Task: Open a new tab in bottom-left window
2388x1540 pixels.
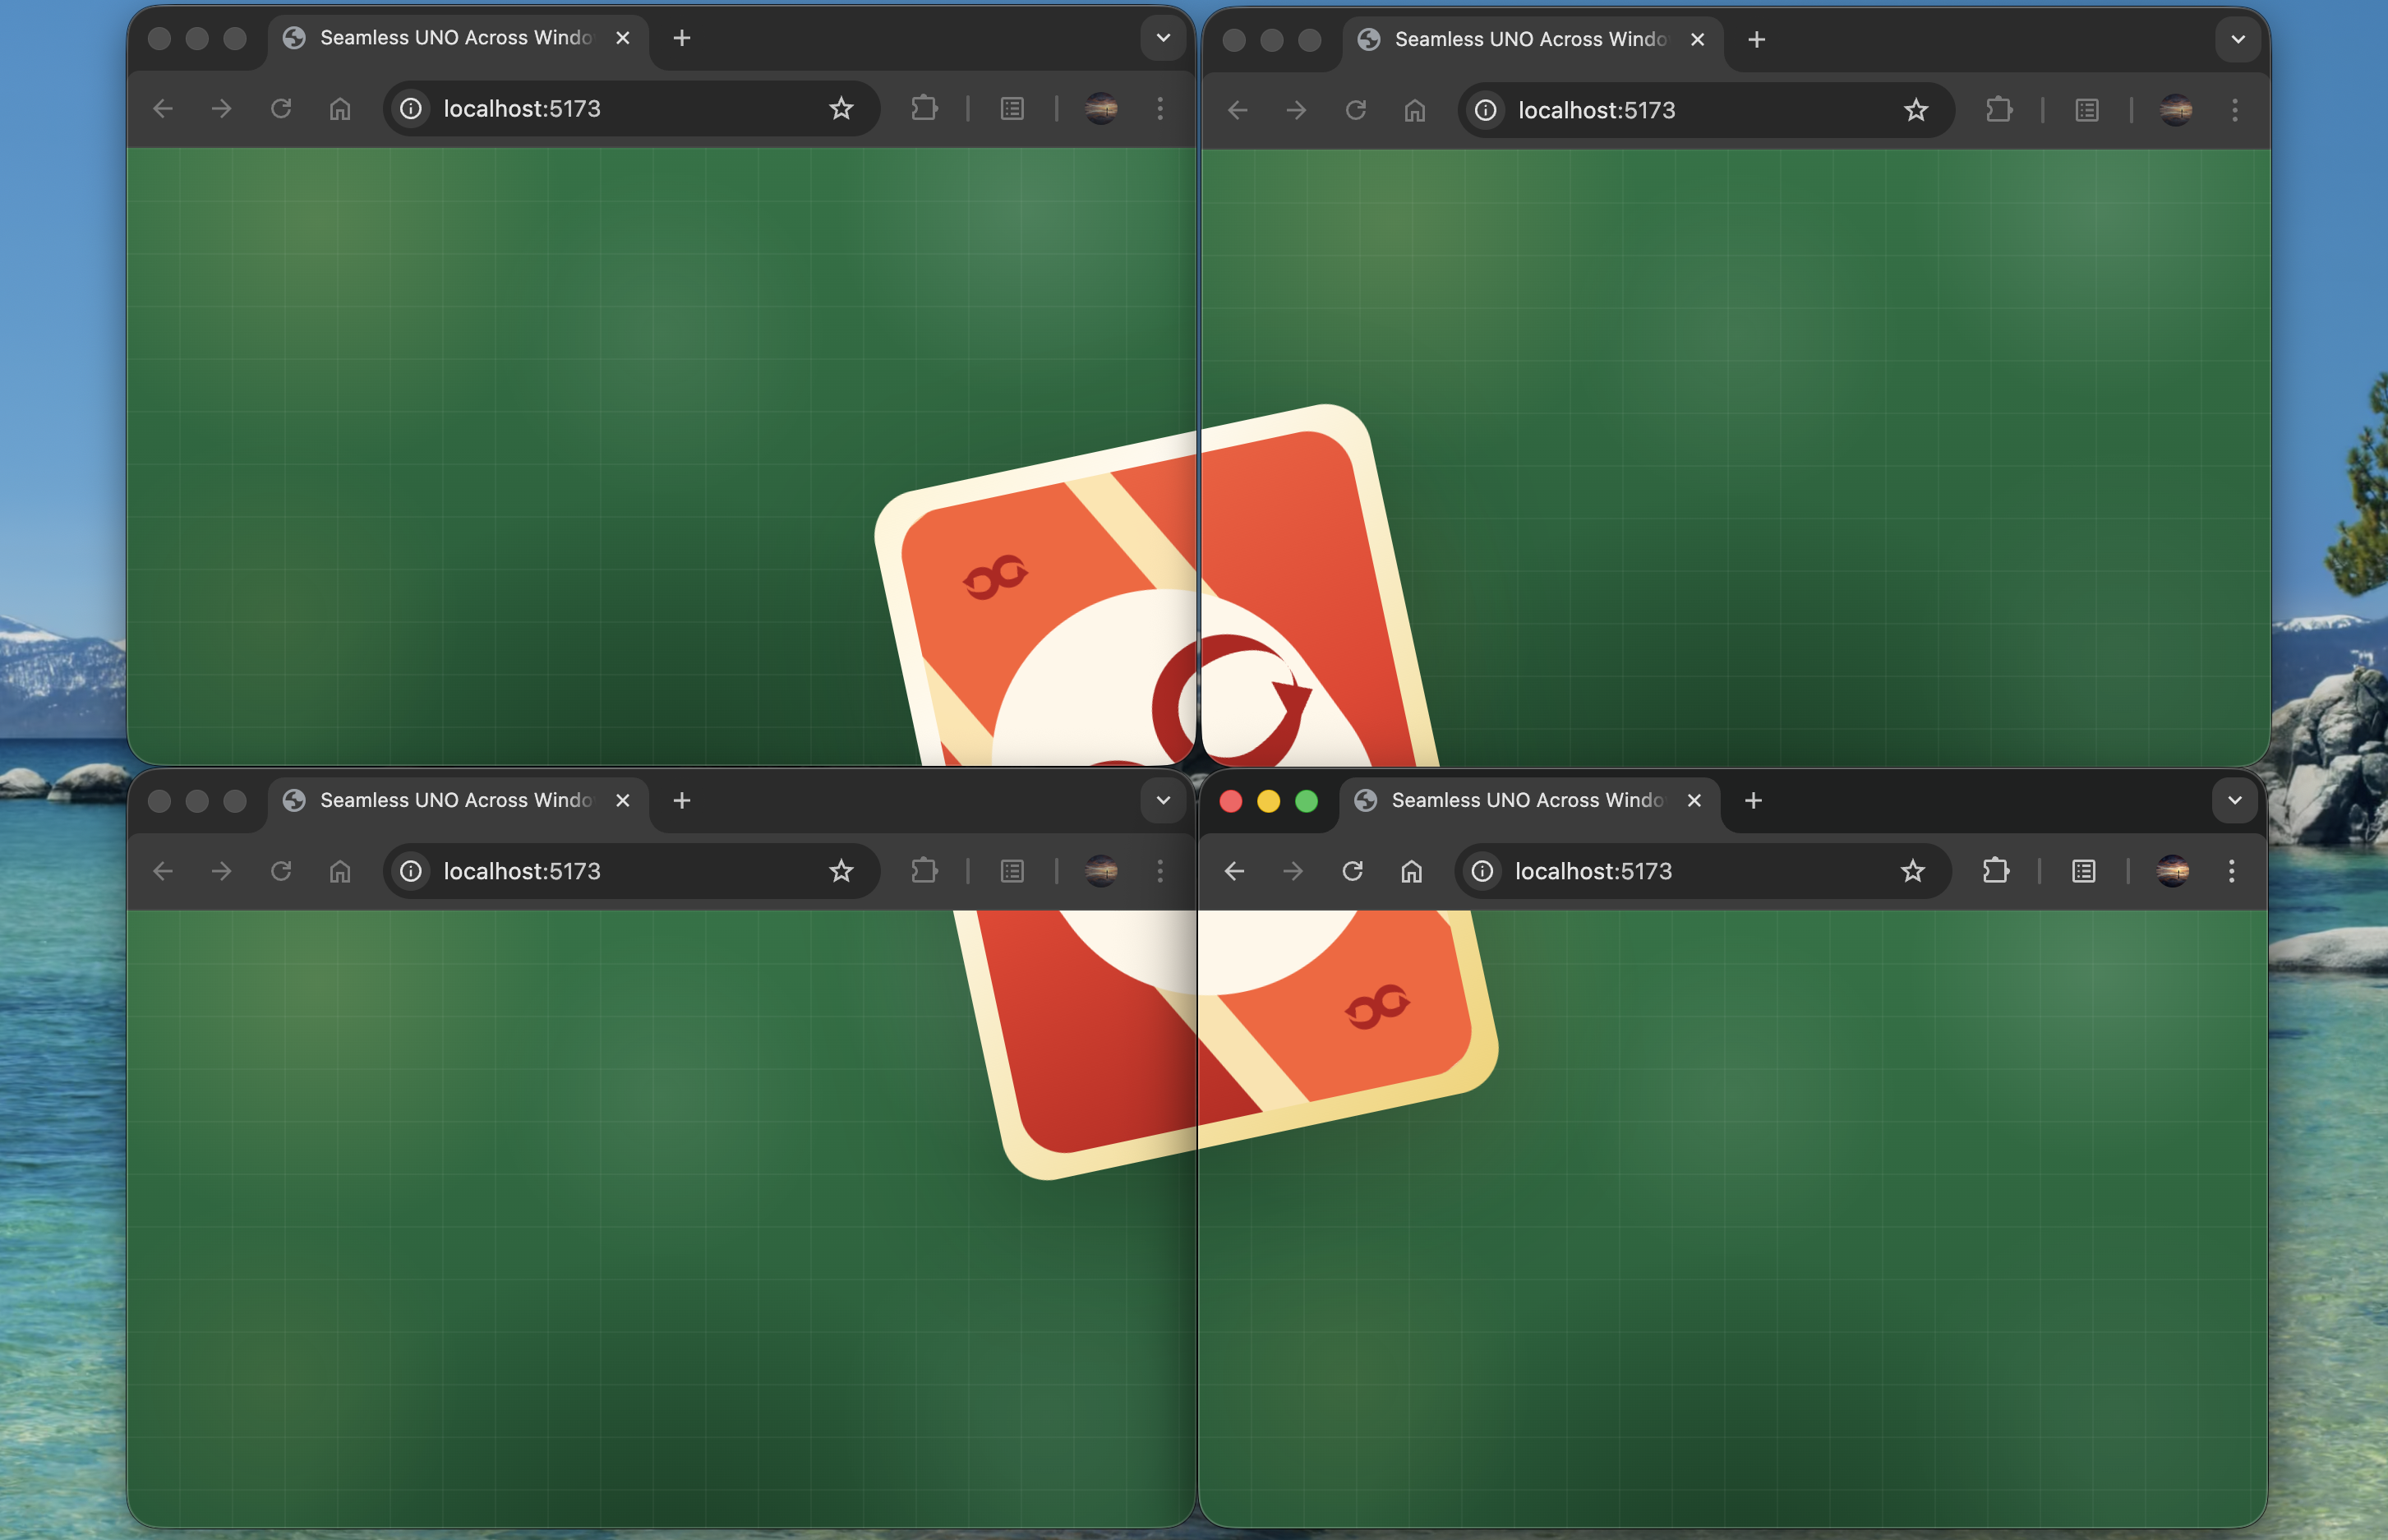Action: pos(681,800)
